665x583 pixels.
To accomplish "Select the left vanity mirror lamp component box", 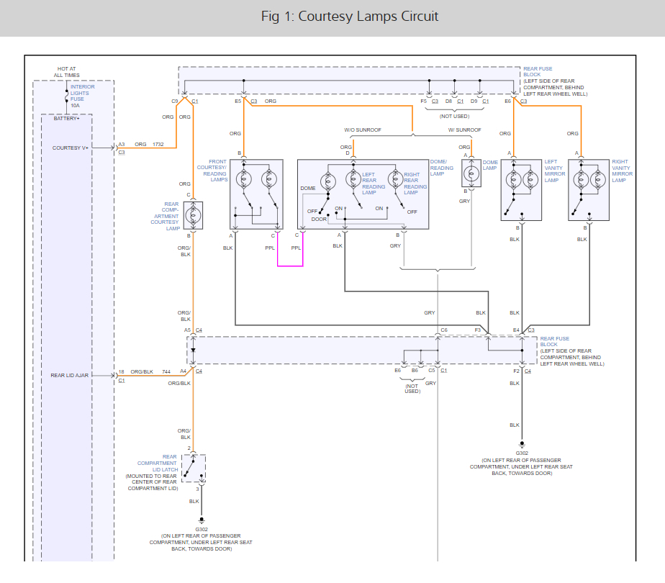I will pyautogui.click(x=521, y=190).
